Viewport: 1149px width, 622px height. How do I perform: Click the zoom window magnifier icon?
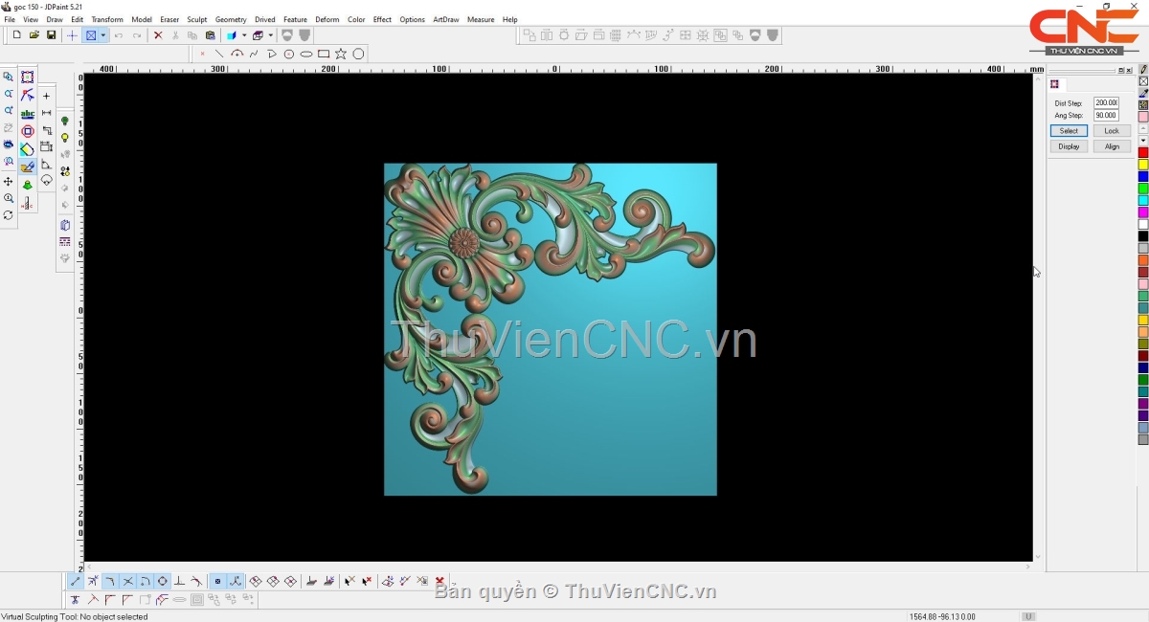tap(9, 78)
